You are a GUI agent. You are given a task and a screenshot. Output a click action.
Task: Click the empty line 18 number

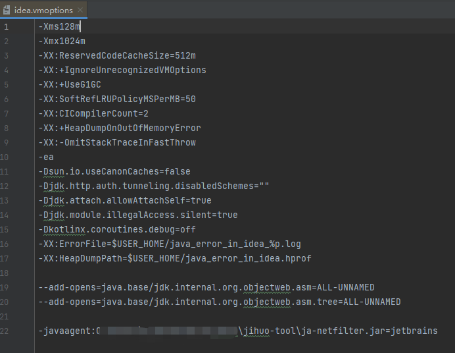5,273
